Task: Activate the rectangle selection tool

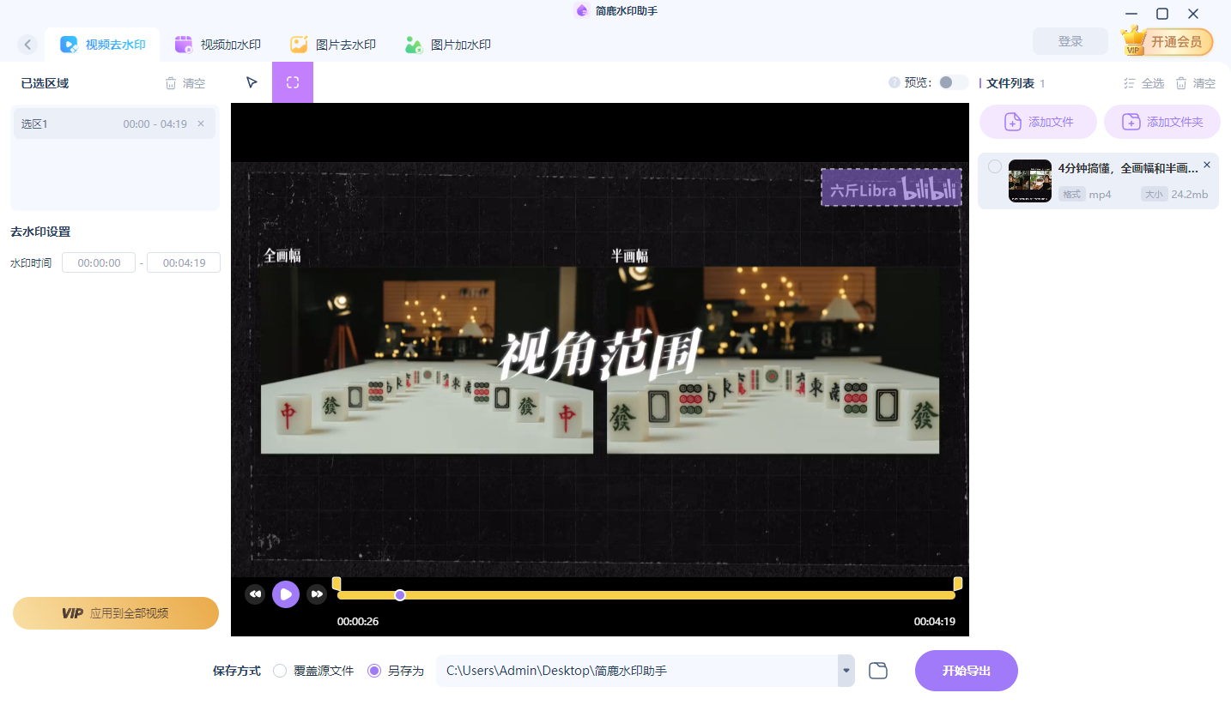Action: (x=293, y=81)
